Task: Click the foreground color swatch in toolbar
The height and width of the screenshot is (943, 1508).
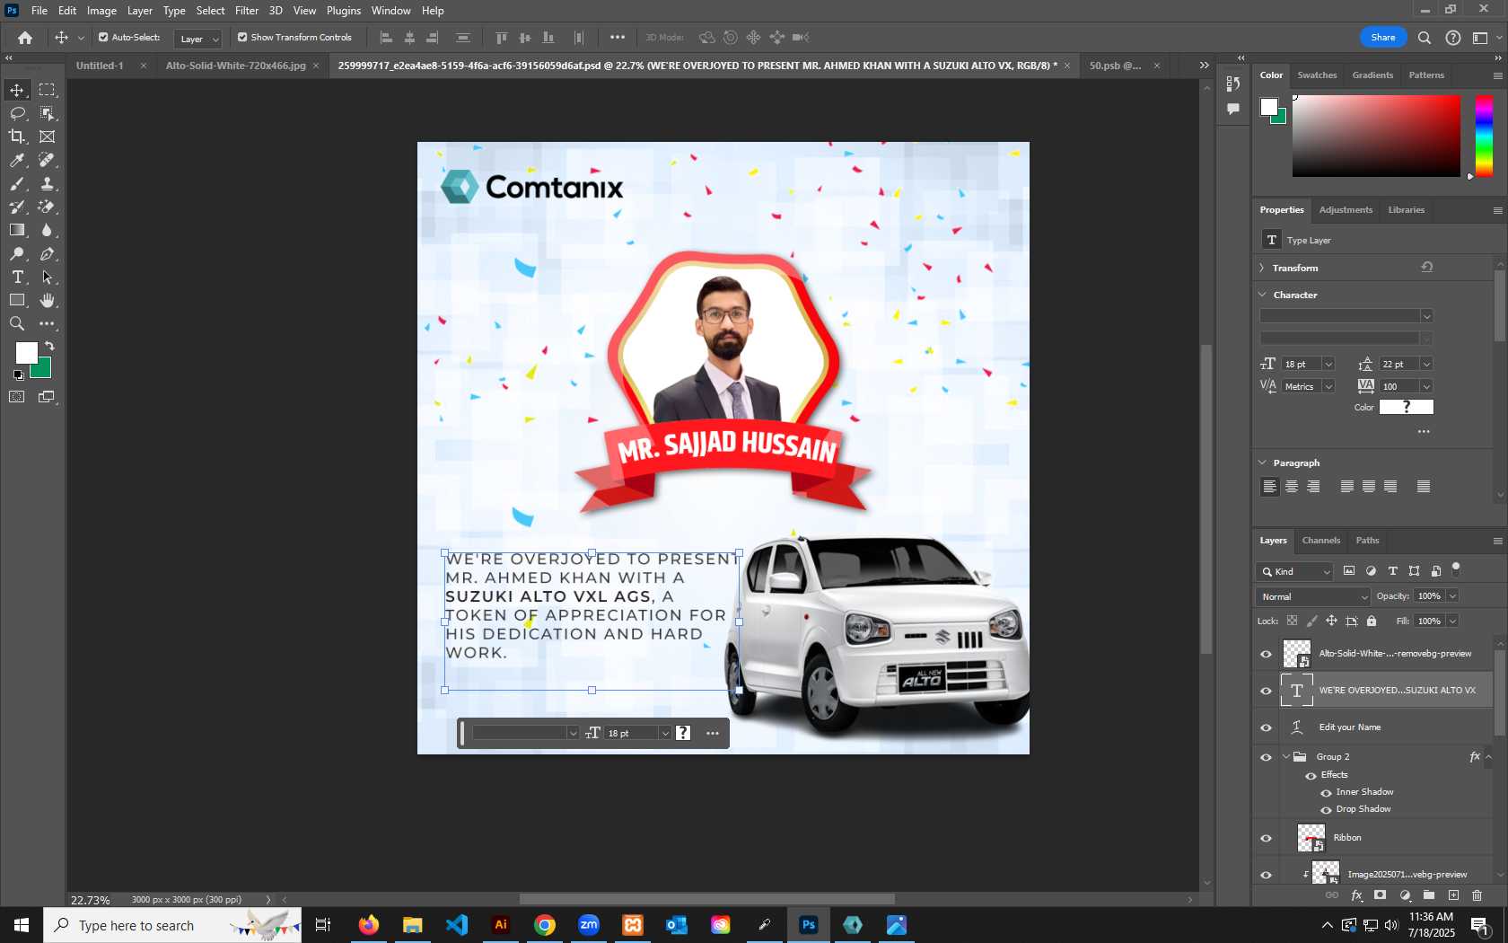Action: tap(27, 352)
